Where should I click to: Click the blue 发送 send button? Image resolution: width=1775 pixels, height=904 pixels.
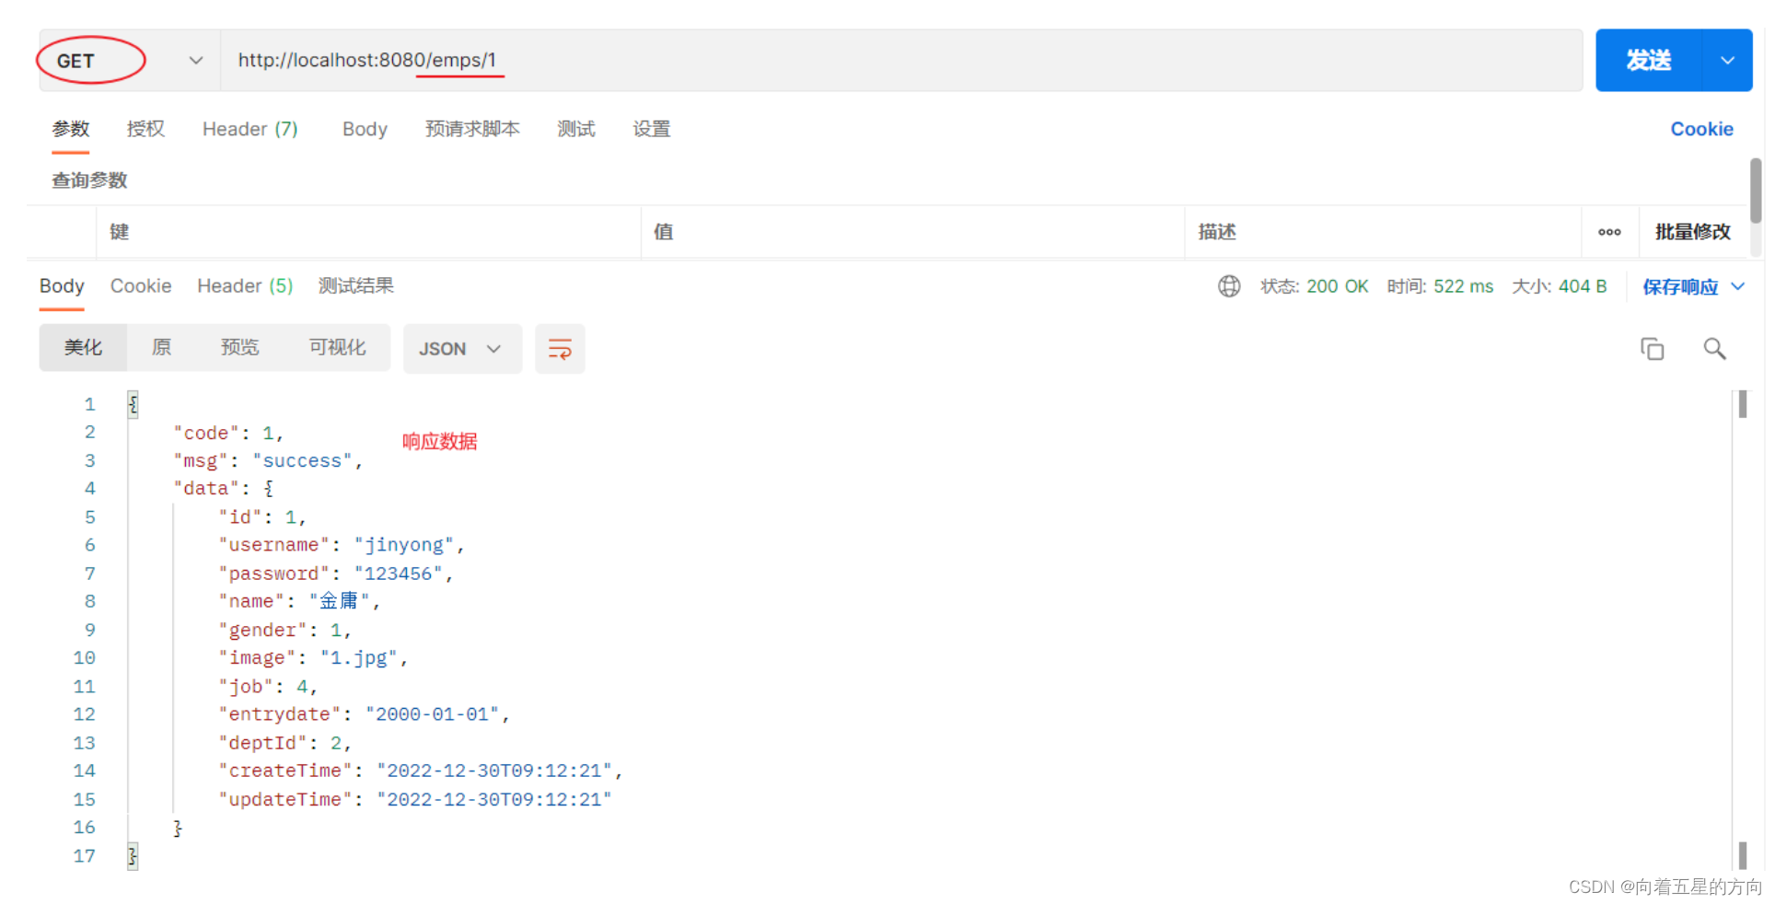click(x=1649, y=61)
